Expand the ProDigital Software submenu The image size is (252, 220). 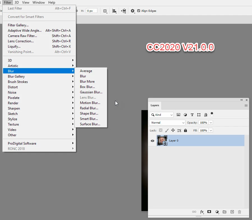pos(39,143)
